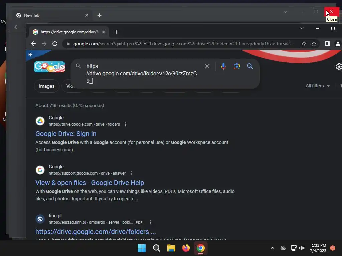
Task: Open options for Google Drive Sign-in result
Action: pos(126,124)
